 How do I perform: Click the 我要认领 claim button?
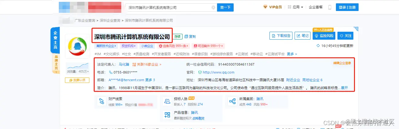77,80
